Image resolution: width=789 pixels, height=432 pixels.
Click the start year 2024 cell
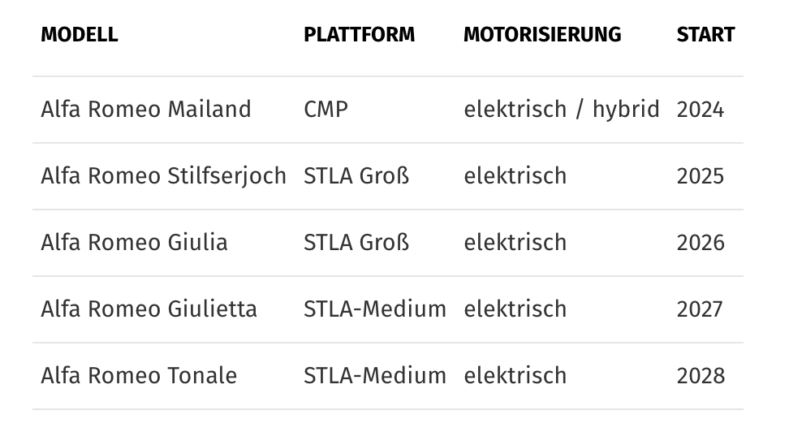coord(700,110)
